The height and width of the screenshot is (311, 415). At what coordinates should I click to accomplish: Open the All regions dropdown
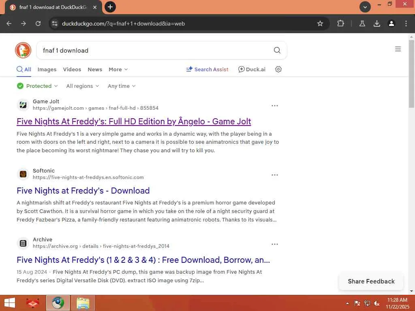pos(83,86)
